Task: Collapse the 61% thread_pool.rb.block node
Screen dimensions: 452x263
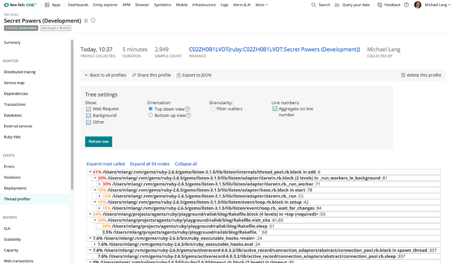Action: 90,172
